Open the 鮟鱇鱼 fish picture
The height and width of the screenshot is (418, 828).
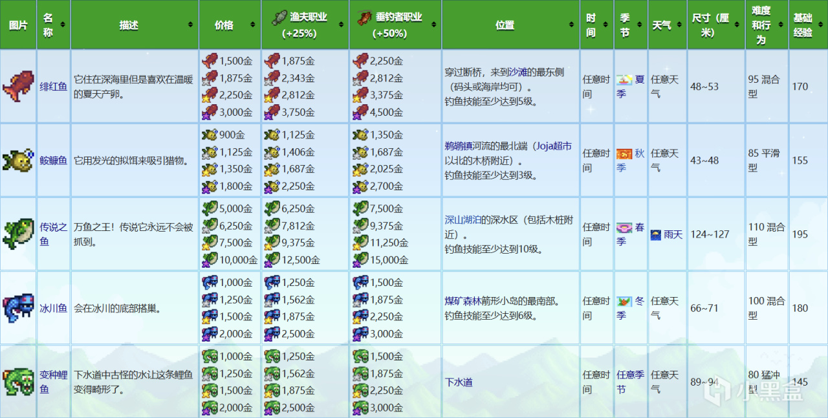tap(18, 160)
